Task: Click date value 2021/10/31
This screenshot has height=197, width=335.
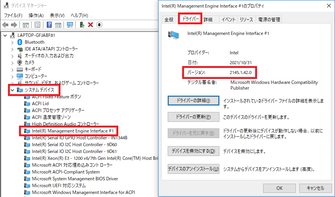Action: coord(241,63)
